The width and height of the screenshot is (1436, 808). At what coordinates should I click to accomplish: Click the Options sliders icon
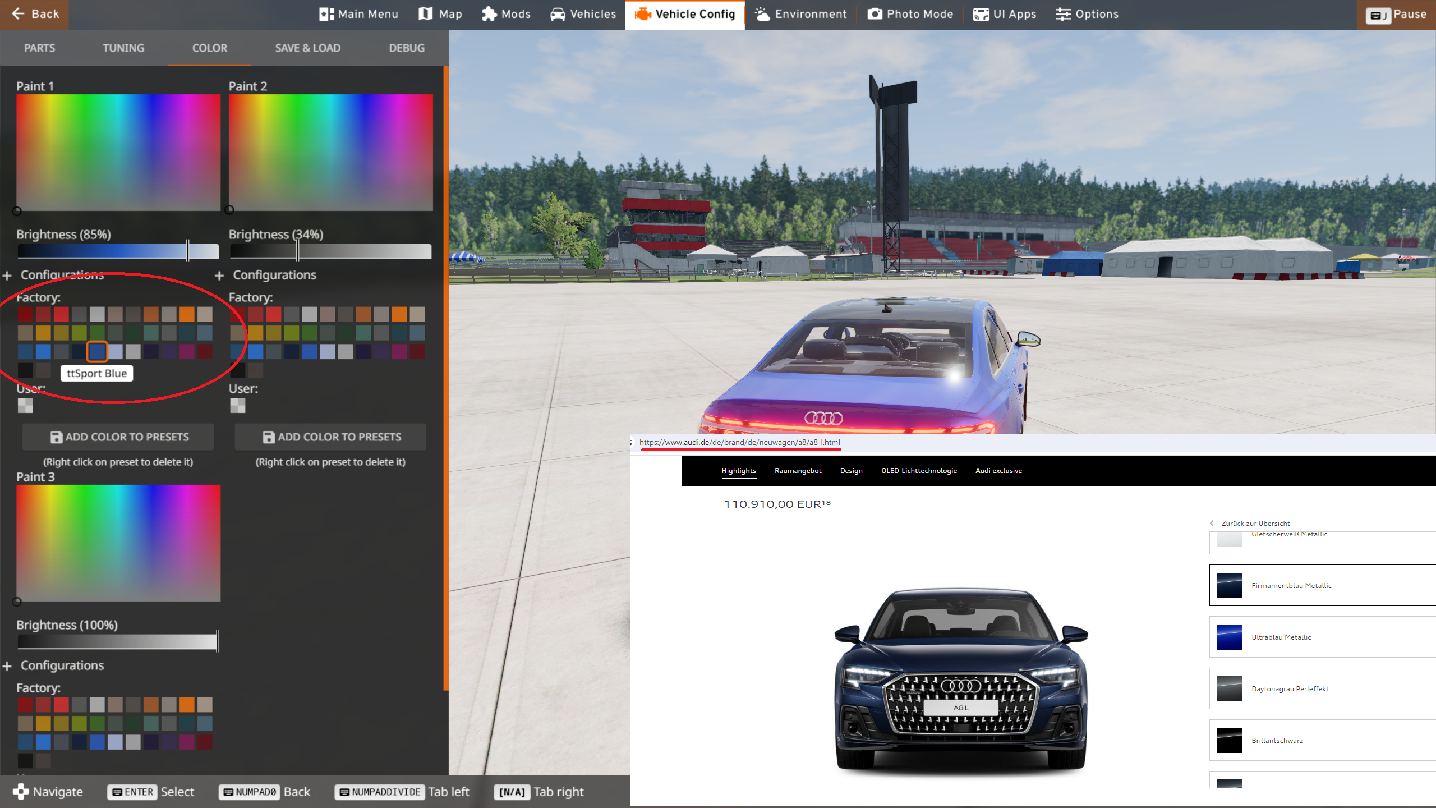1063,14
